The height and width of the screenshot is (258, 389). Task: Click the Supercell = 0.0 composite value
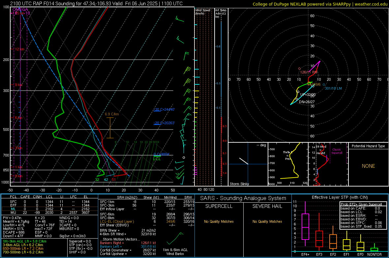point(80,241)
